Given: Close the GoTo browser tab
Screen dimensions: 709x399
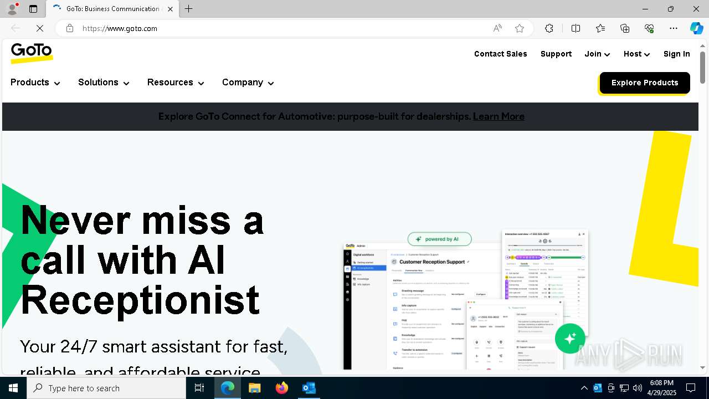Looking at the screenshot, I should (x=170, y=9).
